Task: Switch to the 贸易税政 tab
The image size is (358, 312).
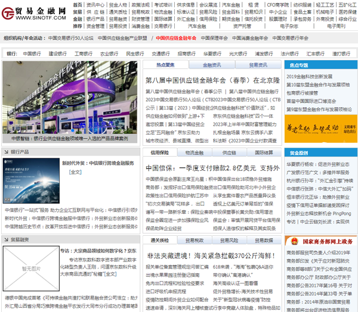Action: 195,240
